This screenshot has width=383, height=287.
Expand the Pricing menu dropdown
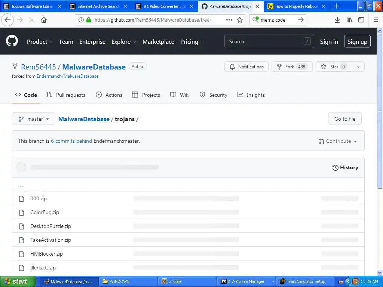pyautogui.click(x=192, y=42)
